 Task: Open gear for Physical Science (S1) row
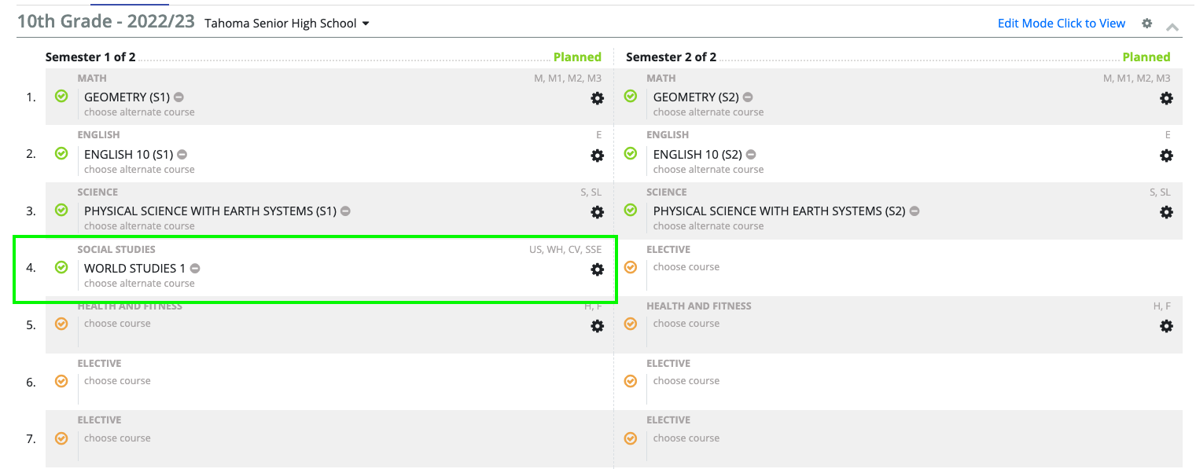(598, 212)
